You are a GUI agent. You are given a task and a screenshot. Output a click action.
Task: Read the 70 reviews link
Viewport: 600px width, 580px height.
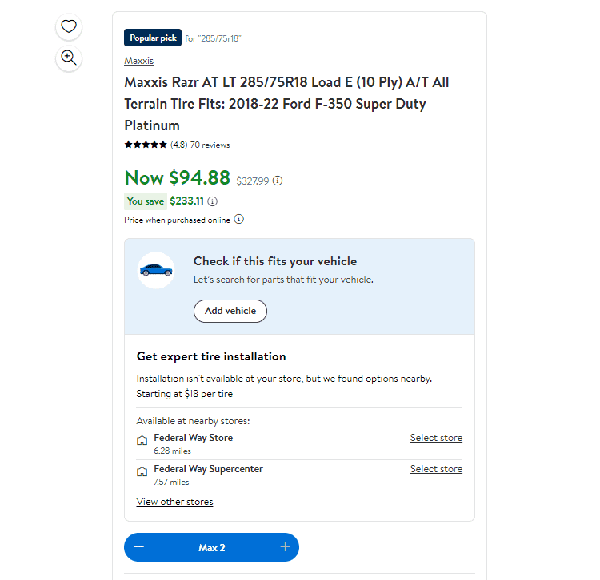pos(210,145)
